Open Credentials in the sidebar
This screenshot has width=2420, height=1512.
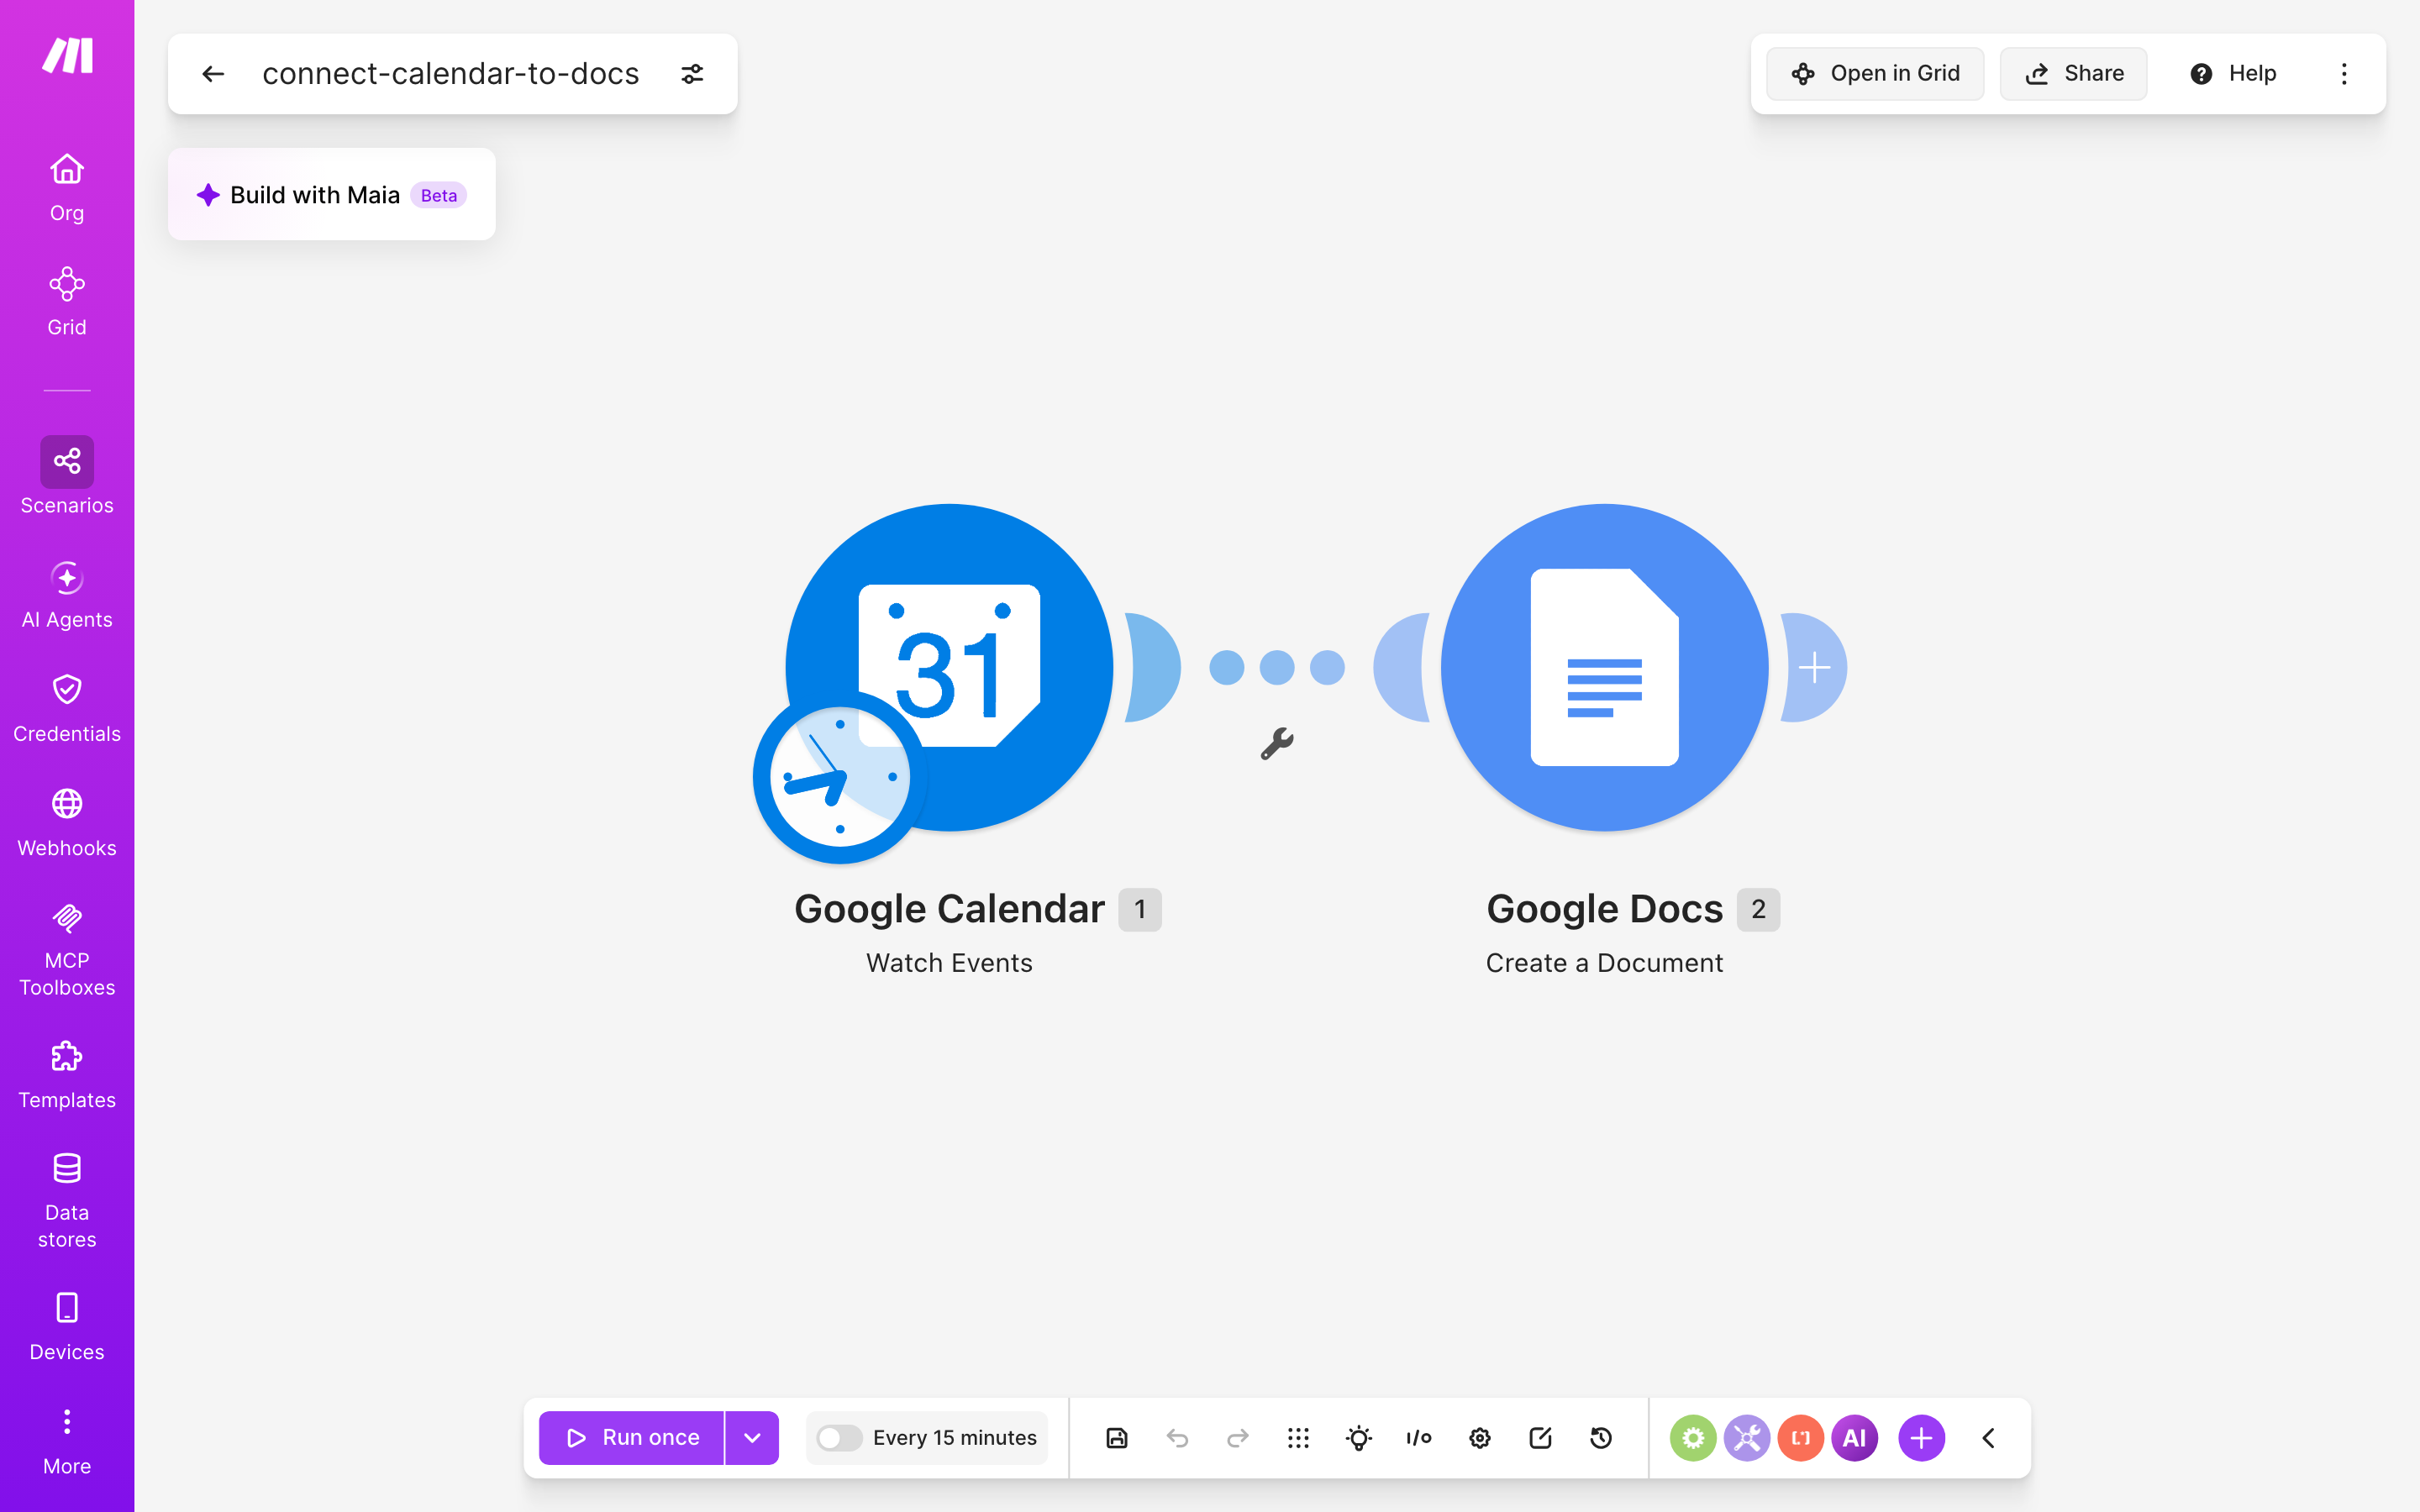point(67,709)
